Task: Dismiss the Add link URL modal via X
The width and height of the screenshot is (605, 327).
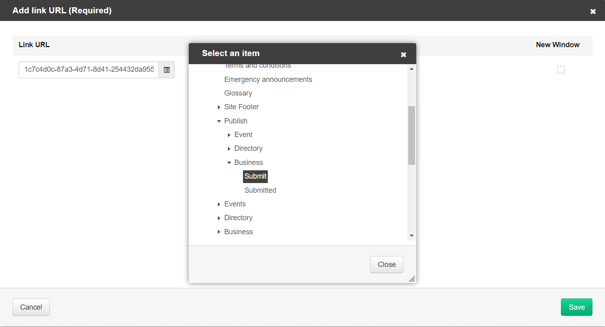Action: click(593, 11)
